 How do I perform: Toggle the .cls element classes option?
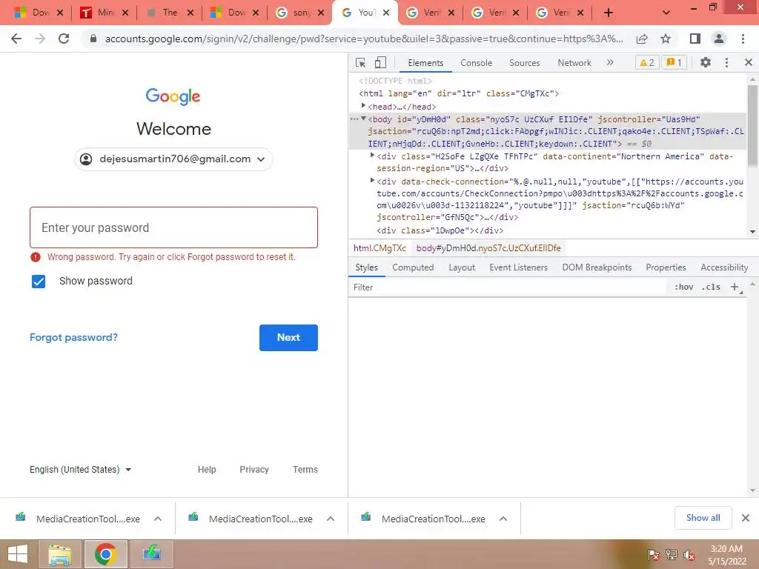point(711,287)
